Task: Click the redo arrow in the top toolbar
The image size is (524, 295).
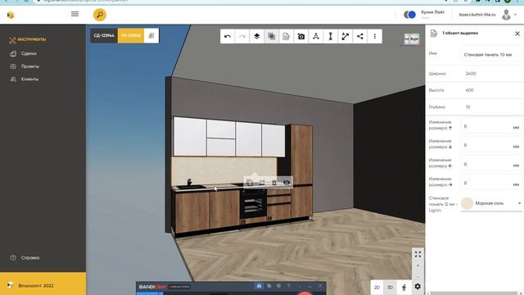Action: 242,36
